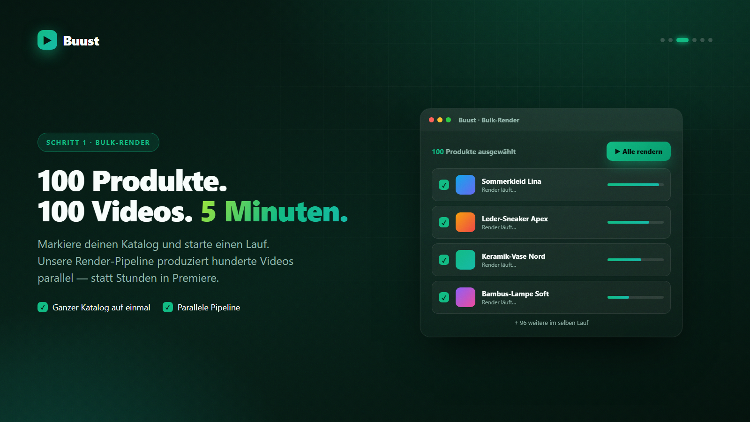The height and width of the screenshot is (422, 750).
Task: Uncheck the Sommerkleid Lina checkbox
Action: [444, 185]
